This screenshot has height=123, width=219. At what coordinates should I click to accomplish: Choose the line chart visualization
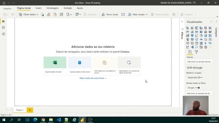click(188, 32)
